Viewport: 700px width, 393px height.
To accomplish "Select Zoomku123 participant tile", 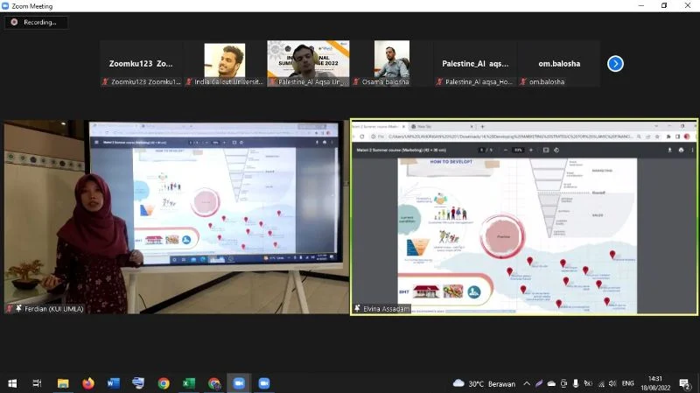I will pyautogui.click(x=141, y=64).
